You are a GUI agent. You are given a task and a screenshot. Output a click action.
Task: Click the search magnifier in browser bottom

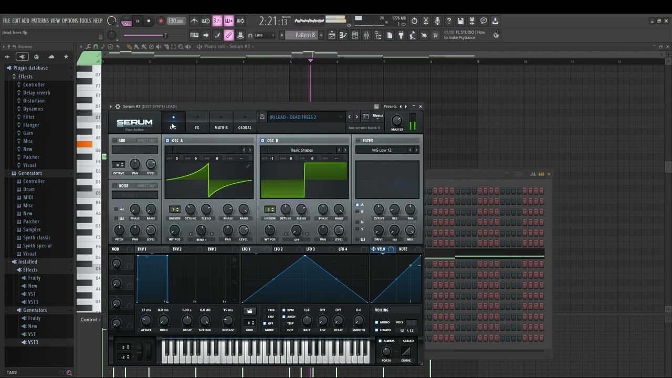tap(69, 373)
